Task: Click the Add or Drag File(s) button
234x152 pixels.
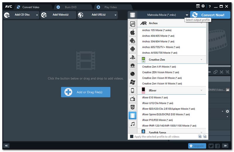Action: [x=85, y=92]
